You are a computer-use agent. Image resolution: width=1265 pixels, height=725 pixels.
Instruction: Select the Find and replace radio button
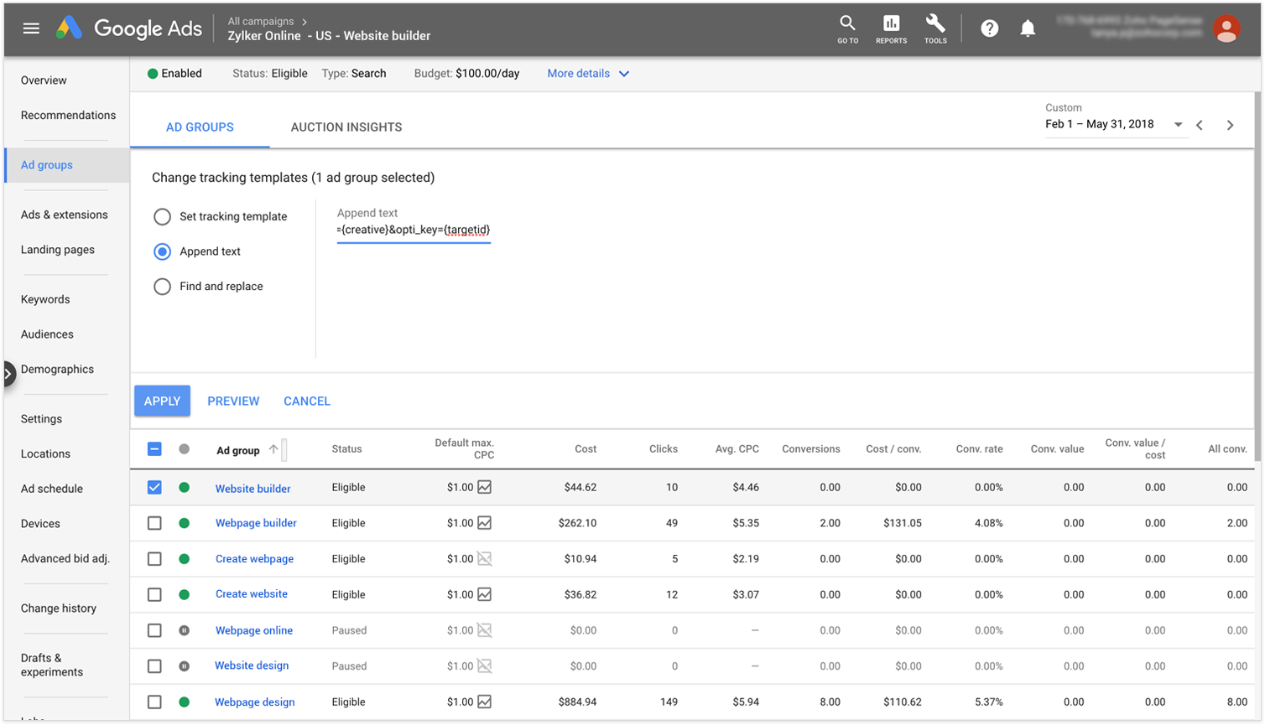tap(162, 287)
